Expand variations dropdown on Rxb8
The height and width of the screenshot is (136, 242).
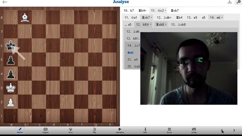click(166, 25)
